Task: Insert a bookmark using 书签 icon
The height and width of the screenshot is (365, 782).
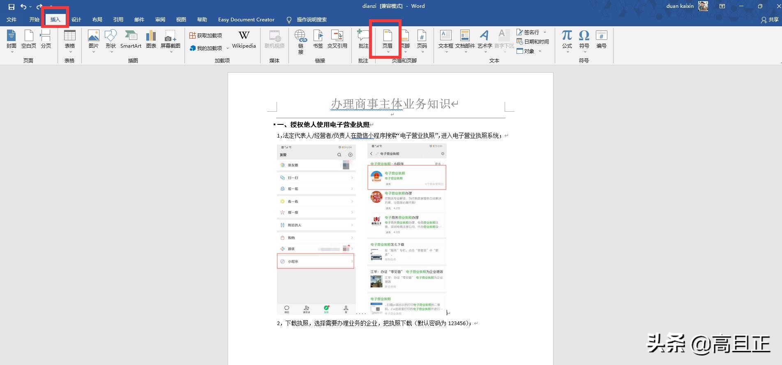Action: [x=318, y=39]
